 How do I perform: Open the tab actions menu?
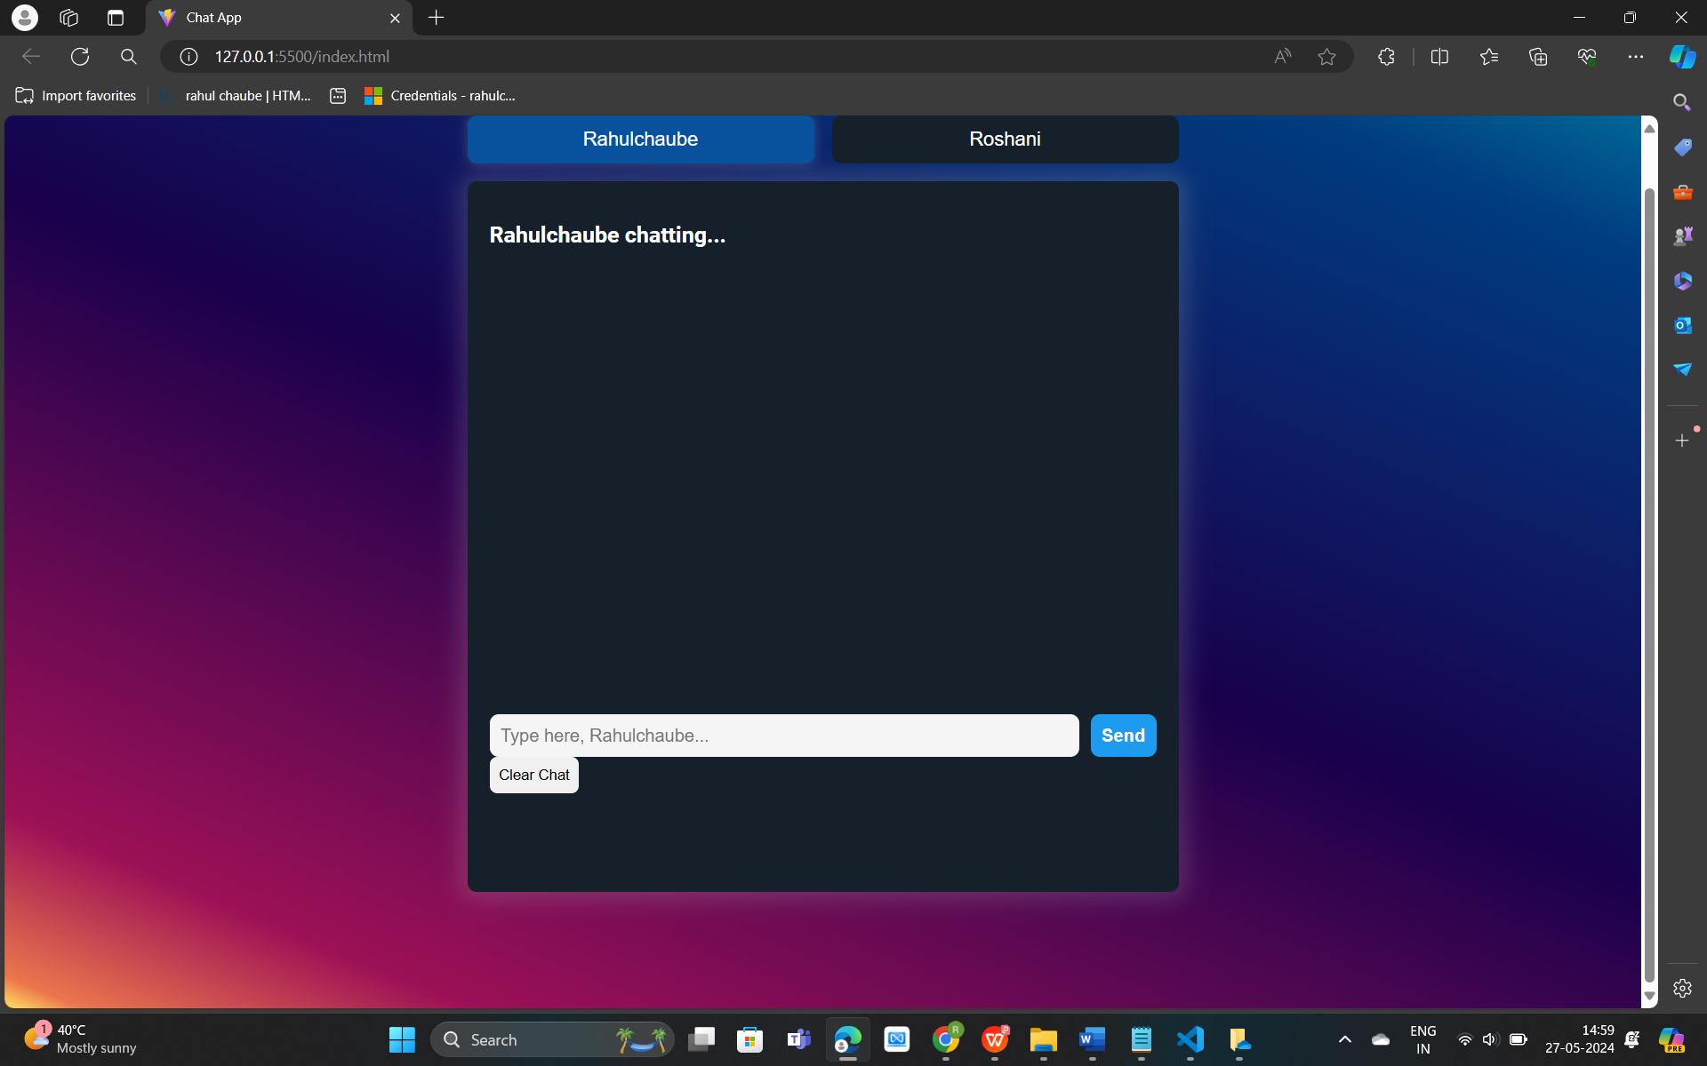click(115, 18)
